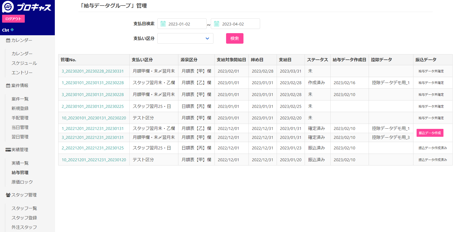Open record 3_20230201_20230228_20230331
The image size is (454, 232).
coord(92,71)
